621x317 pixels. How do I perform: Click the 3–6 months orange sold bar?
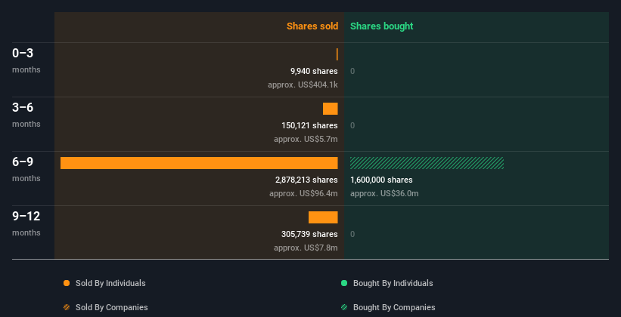(331, 109)
